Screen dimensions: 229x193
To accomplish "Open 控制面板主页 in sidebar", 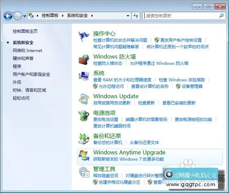I will tap(25, 31).
